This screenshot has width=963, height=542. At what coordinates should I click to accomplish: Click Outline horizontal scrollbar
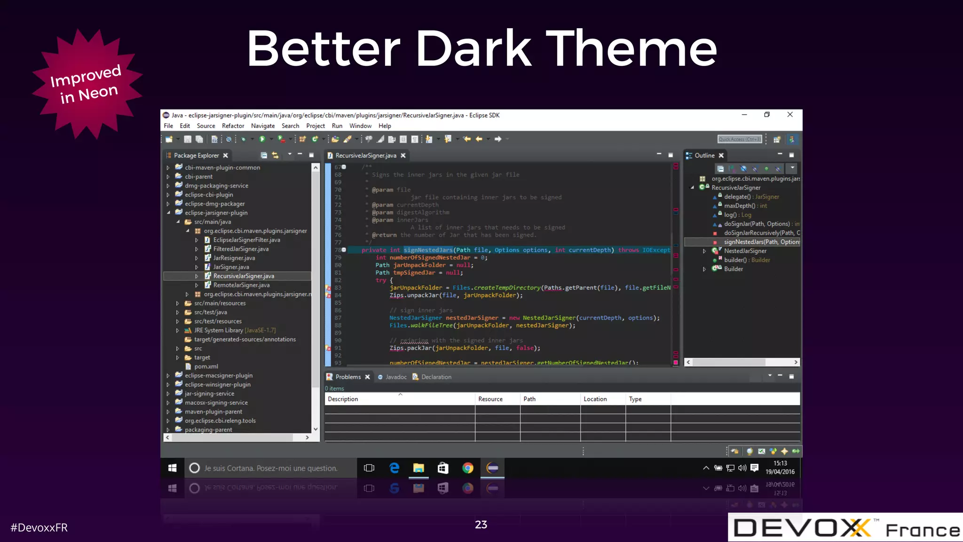(742, 362)
